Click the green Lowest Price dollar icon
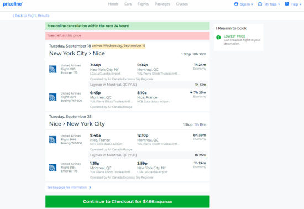The height and width of the screenshot is (209, 304). (x=218, y=37)
